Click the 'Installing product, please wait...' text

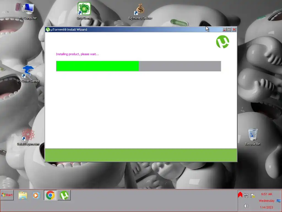pos(77,54)
